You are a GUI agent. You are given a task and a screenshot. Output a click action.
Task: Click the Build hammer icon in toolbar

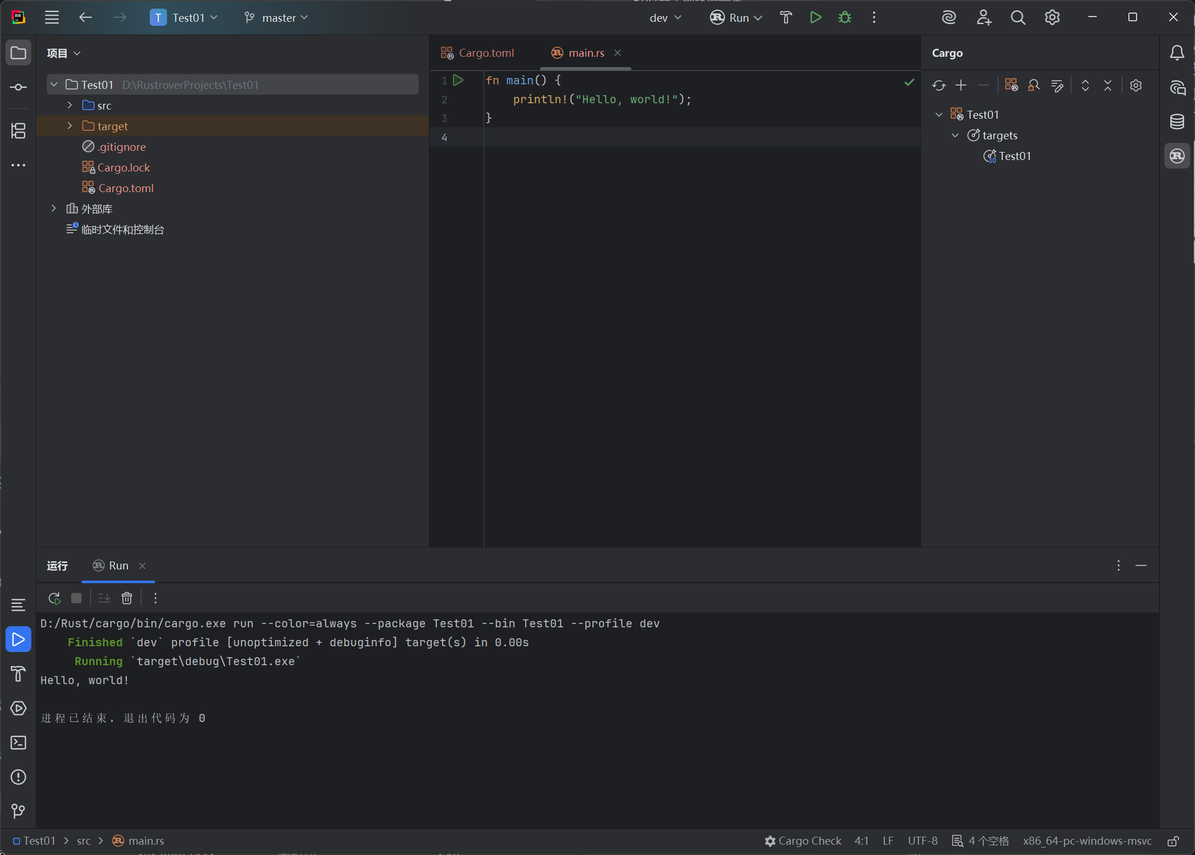(x=786, y=18)
